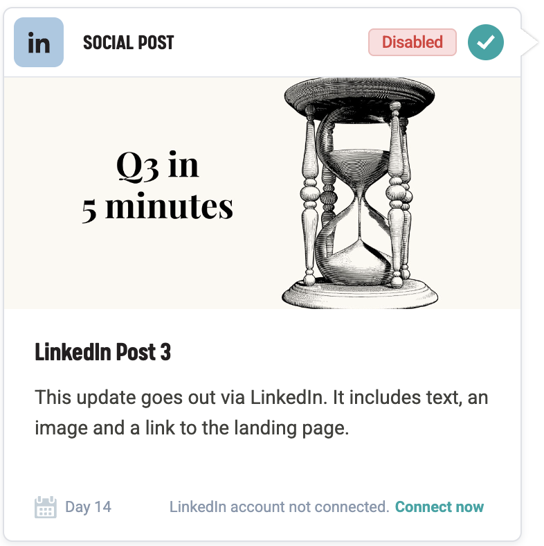Click the "5 minutes" line of the headline
The width and height of the screenshot is (544, 546).
pyautogui.click(x=158, y=206)
